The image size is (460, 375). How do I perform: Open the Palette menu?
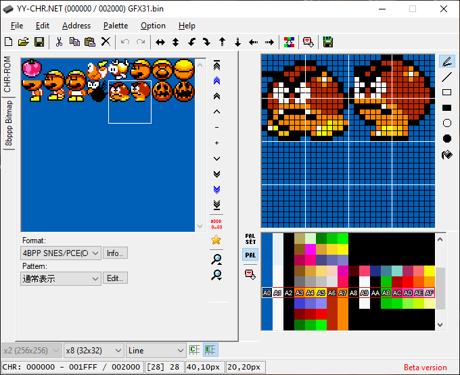click(x=116, y=26)
